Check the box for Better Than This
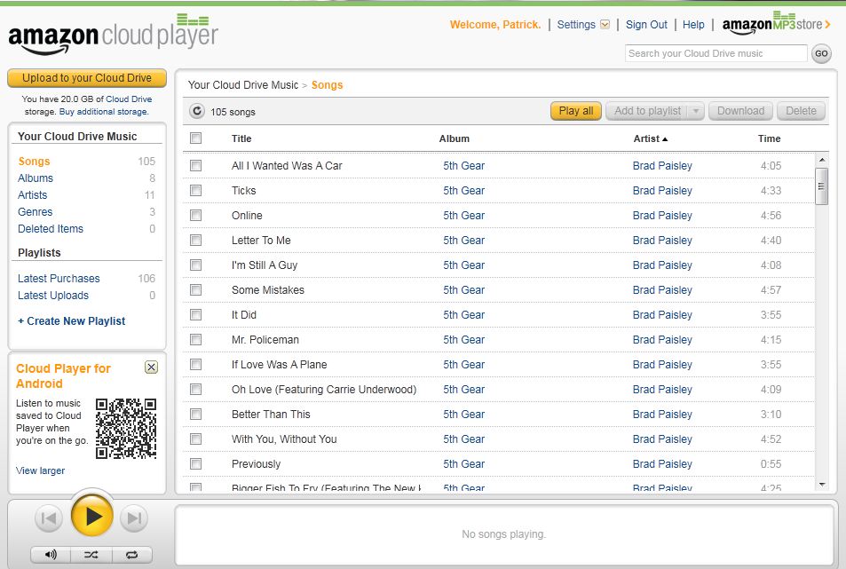 [196, 415]
